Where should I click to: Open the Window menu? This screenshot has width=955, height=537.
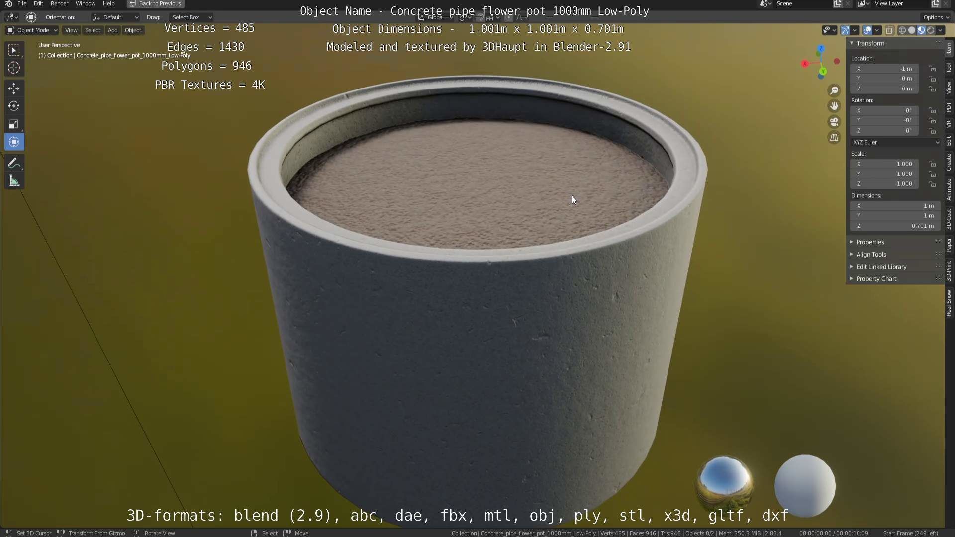click(x=85, y=3)
